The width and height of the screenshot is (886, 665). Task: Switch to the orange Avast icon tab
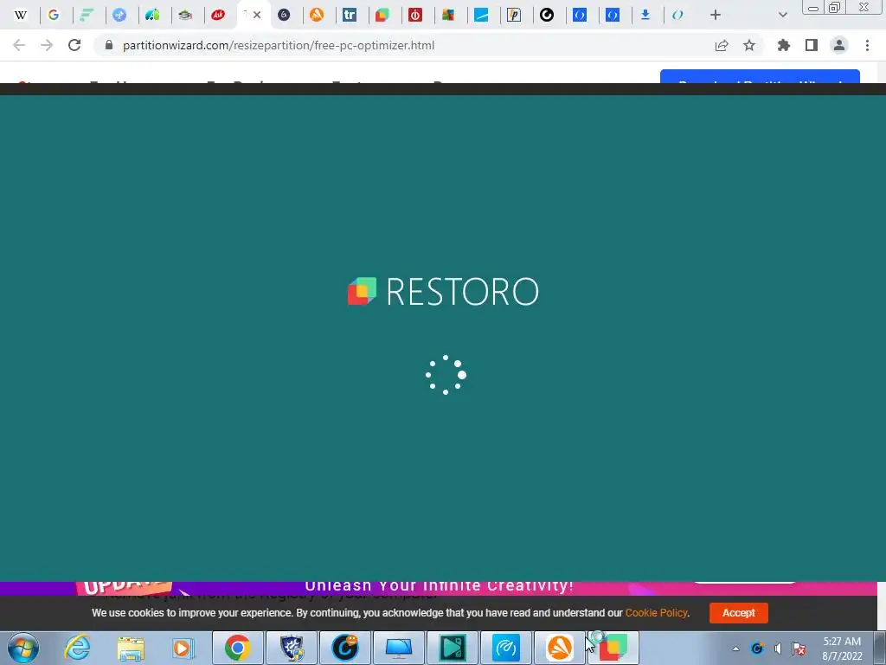tap(317, 16)
